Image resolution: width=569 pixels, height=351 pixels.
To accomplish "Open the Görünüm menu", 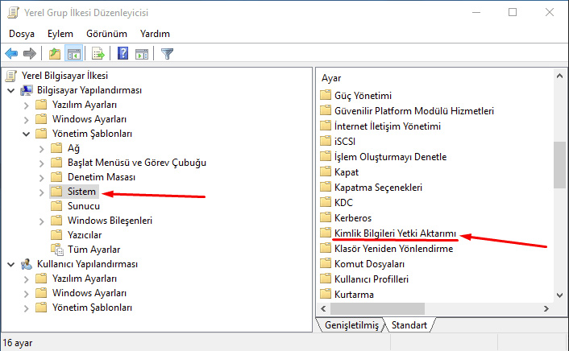I will pos(106,34).
